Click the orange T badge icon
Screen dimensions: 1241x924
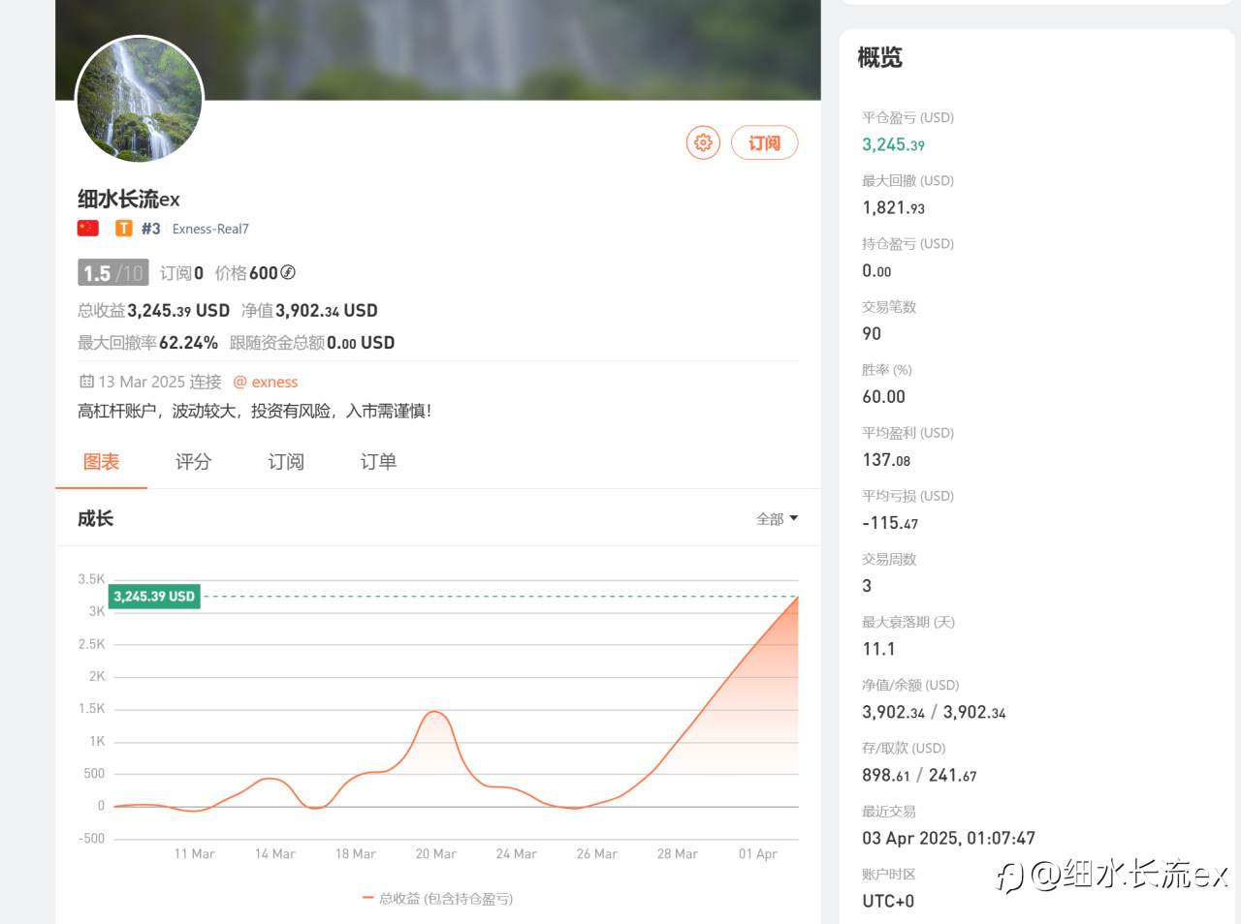point(124,229)
